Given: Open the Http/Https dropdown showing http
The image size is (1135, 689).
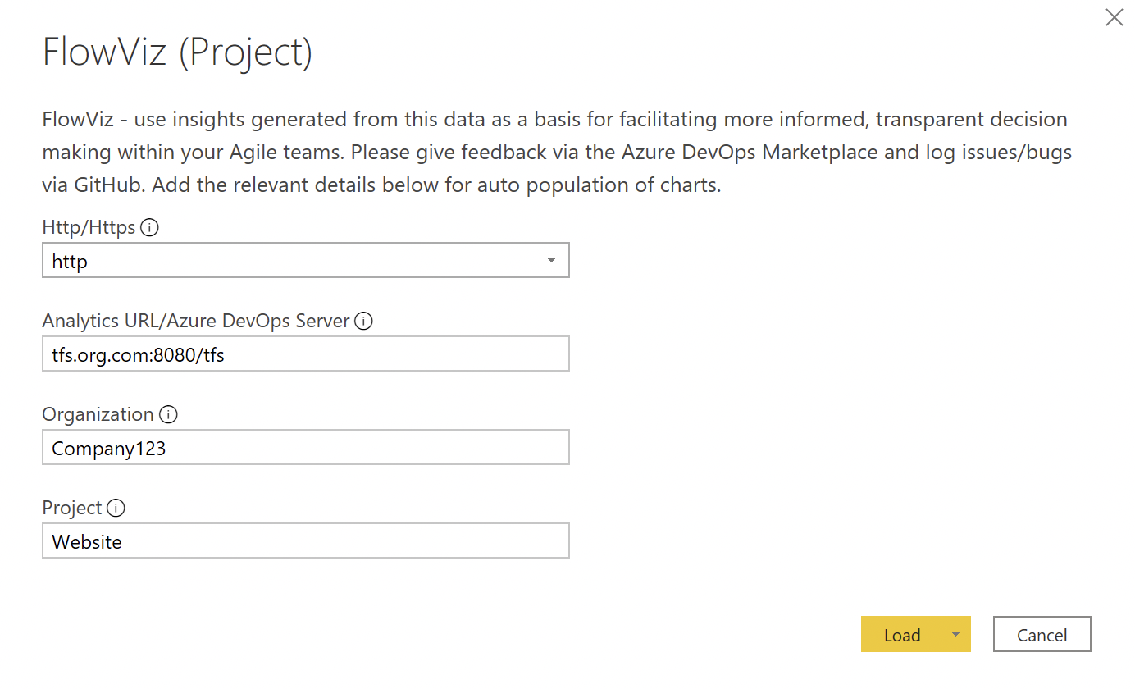Looking at the screenshot, I should 306,261.
